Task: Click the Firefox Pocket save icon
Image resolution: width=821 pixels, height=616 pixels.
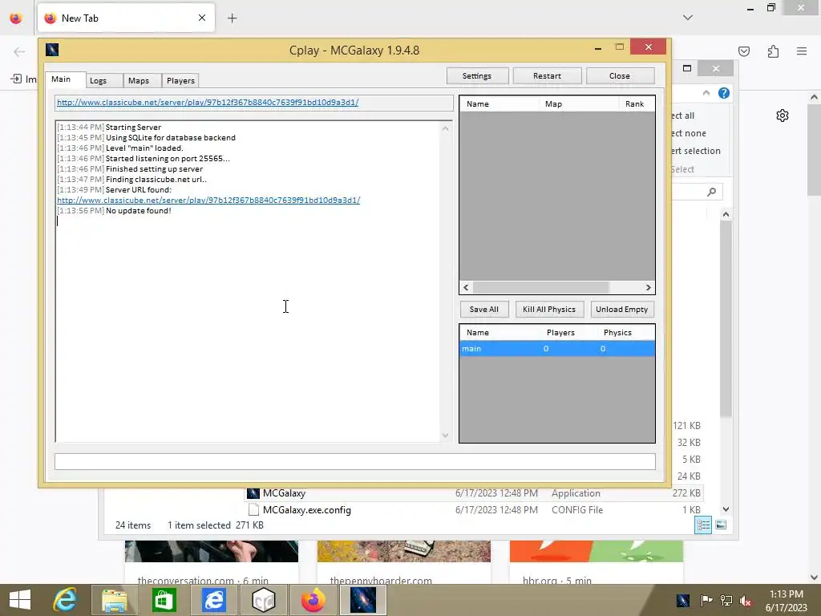Action: coord(744,51)
